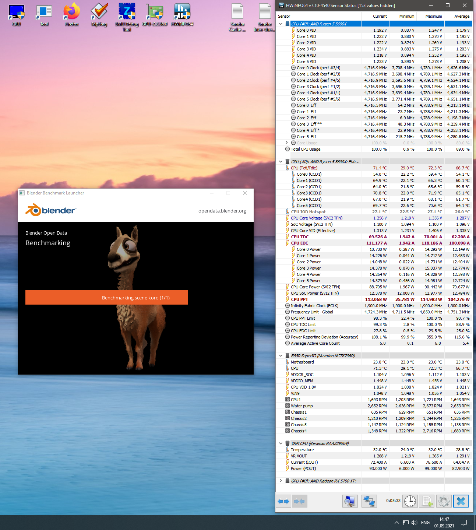Viewport: 476px width, 530px height.
Task: Select the CPU TDC row
Action: (x=374, y=237)
